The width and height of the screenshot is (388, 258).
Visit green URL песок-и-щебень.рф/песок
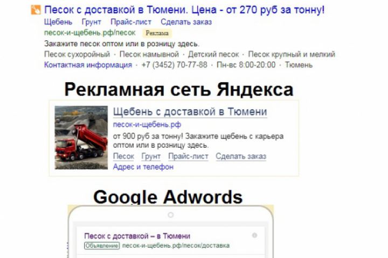pyautogui.click(x=90, y=33)
